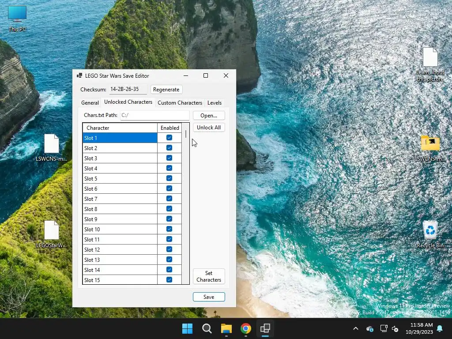Toggle the Slot 10 Enabled checkbox
This screenshot has height=339, width=452.
pos(169,229)
